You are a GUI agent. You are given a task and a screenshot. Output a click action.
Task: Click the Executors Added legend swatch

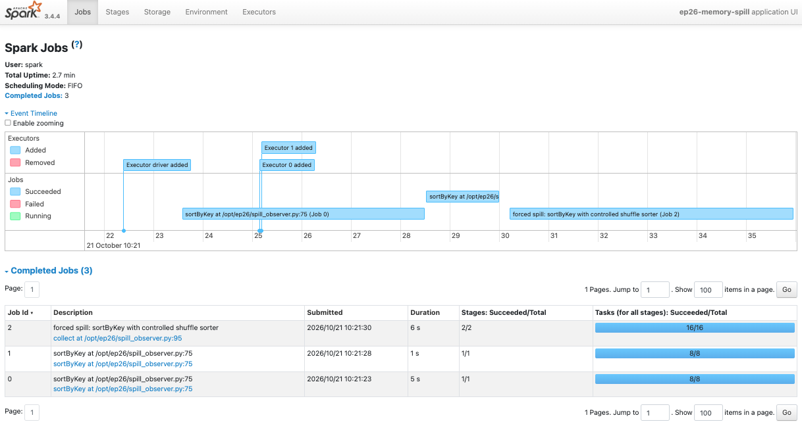[15, 150]
